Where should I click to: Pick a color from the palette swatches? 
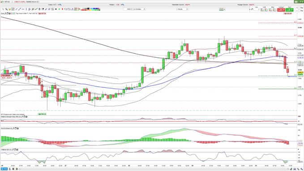[91, 9]
